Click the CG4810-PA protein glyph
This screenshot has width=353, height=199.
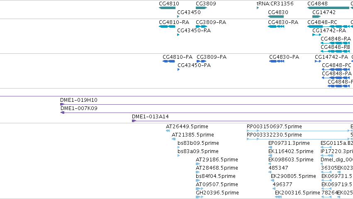tap(169, 61)
